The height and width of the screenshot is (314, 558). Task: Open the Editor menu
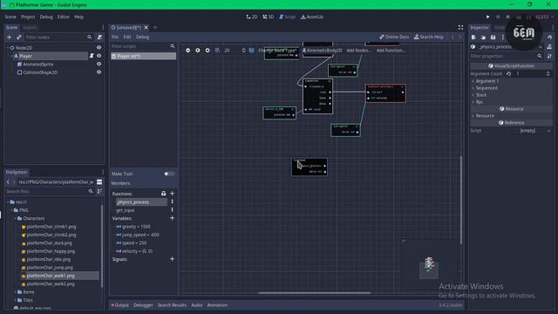tap(64, 17)
